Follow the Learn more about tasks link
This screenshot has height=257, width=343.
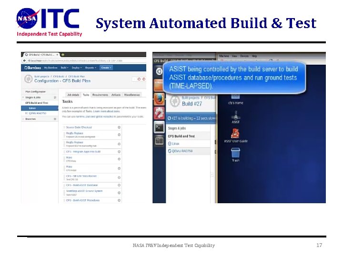point(107,111)
